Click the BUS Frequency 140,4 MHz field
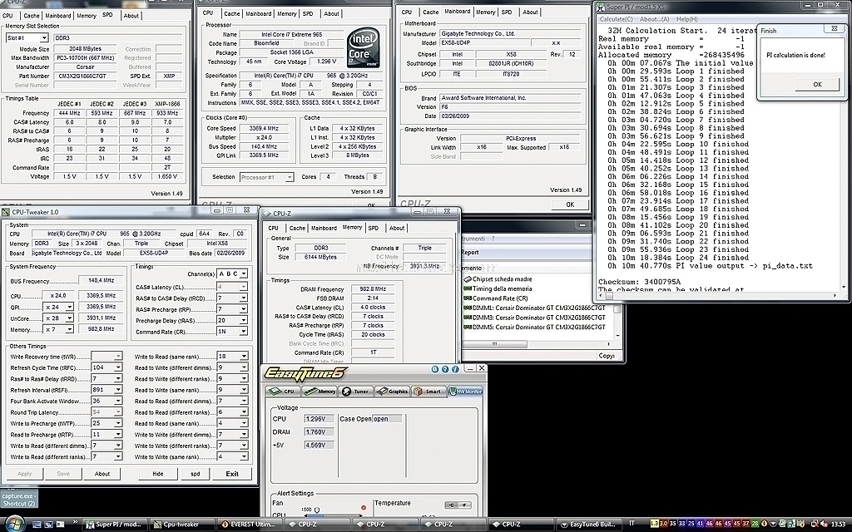Viewport: 852px width, 532px height. click(101, 281)
